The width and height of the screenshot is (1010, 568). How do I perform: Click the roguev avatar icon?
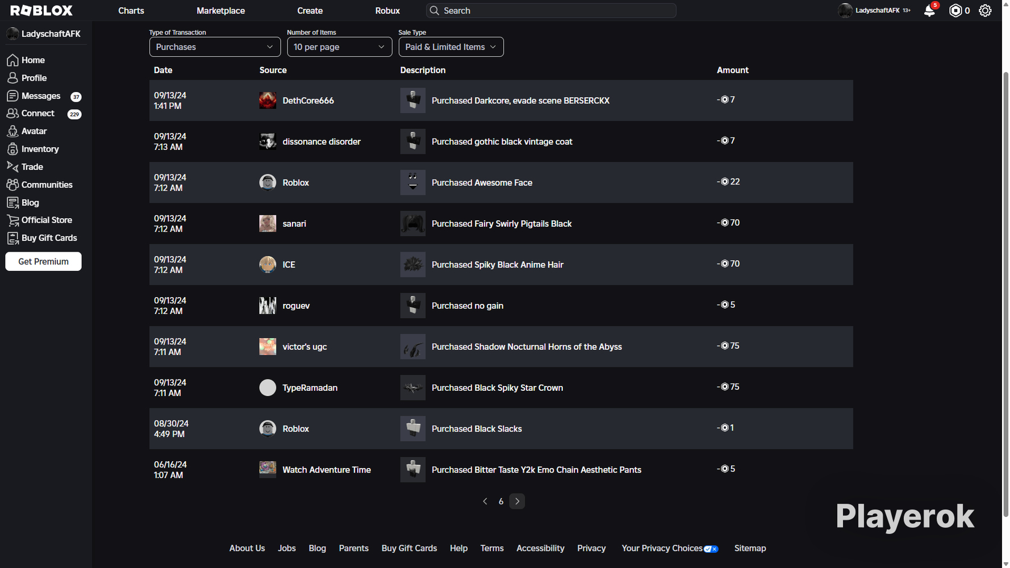click(268, 306)
